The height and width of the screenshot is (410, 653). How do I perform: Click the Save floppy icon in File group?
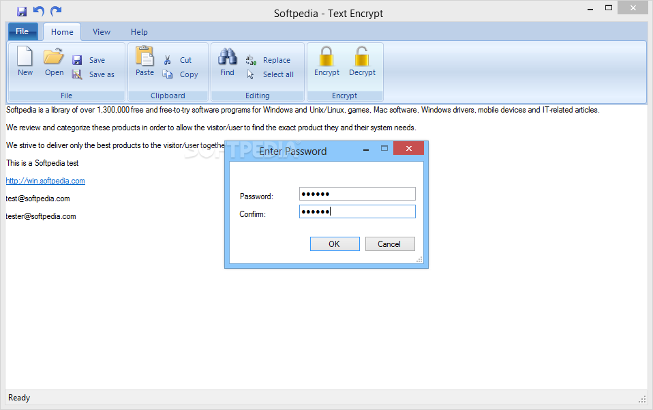coord(77,61)
